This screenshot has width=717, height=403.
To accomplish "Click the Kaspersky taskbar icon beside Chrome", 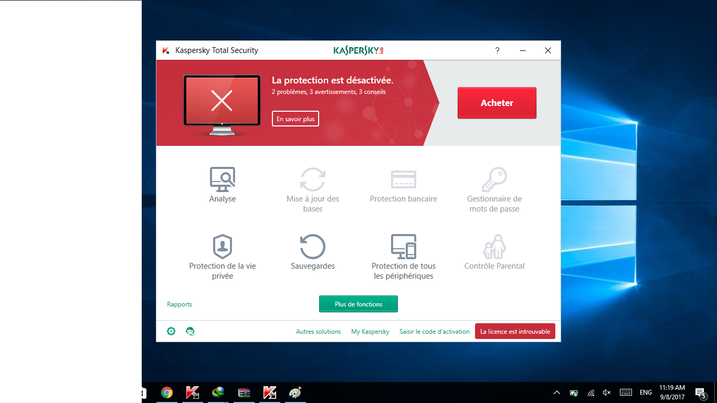I will [x=193, y=393].
